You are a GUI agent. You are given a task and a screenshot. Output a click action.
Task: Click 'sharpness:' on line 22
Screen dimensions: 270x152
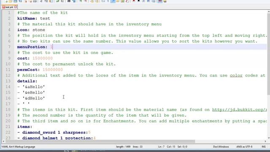pyautogui.click(x=76, y=132)
